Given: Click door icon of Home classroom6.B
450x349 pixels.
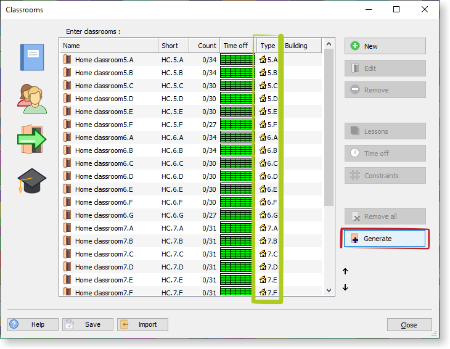Looking at the screenshot, I should 67,150.
